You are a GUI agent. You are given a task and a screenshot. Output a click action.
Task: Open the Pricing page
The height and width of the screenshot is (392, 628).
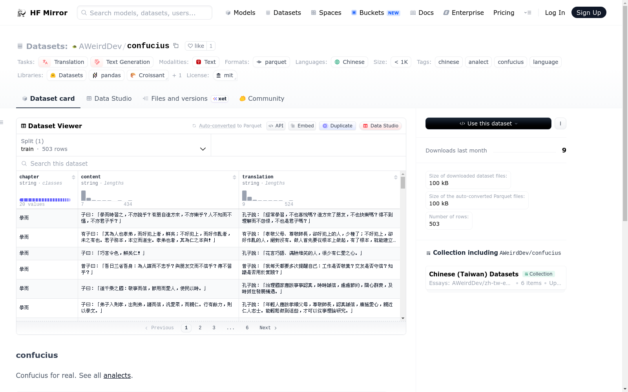(504, 13)
